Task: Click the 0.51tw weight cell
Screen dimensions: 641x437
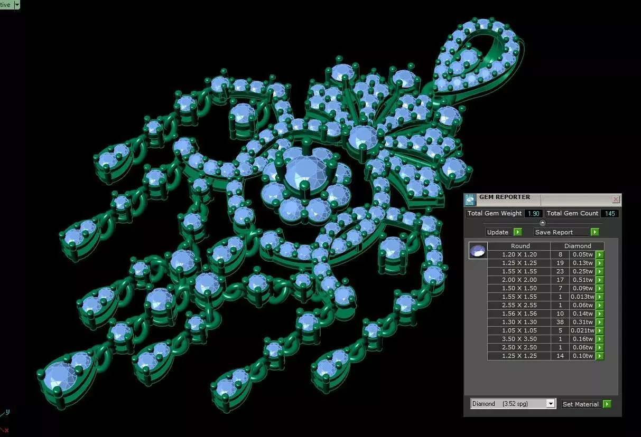Action: 582,280
